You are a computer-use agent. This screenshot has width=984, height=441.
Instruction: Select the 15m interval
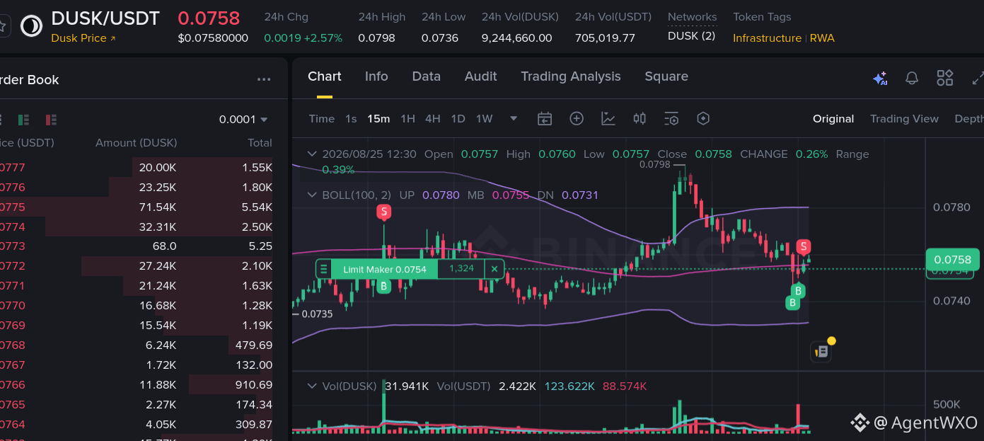pos(378,119)
